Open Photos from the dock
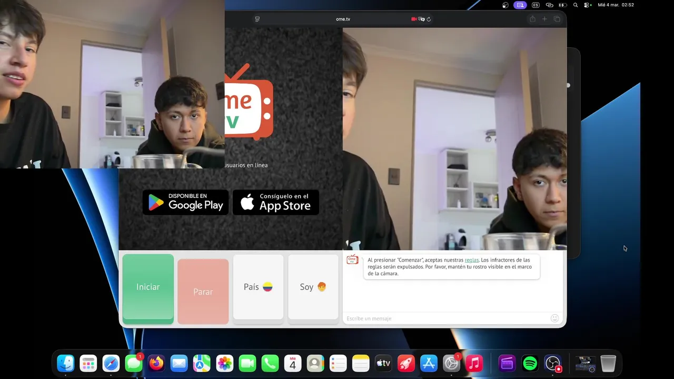The image size is (674, 379). (x=225, y=363)
